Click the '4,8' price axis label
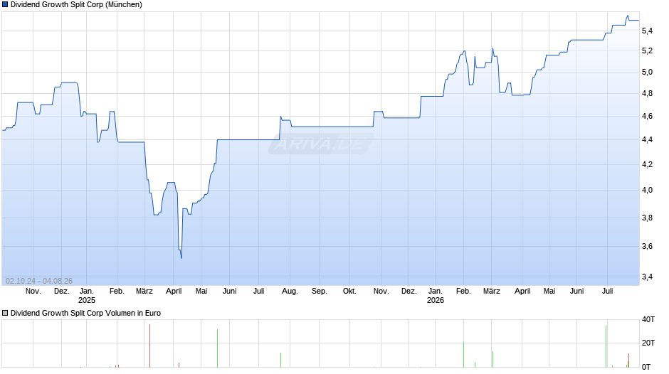 coord(647,94)
